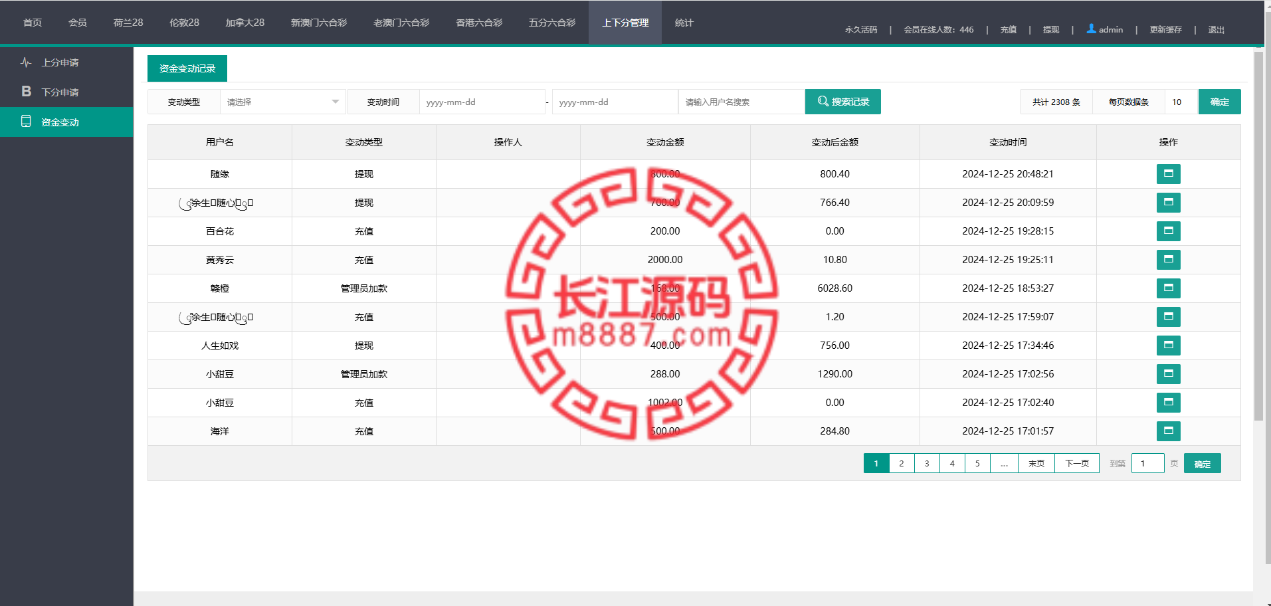This screenshot has height=606, width=1271.
Task: Click amount after change 6028.60
Action: click(834, 288)
